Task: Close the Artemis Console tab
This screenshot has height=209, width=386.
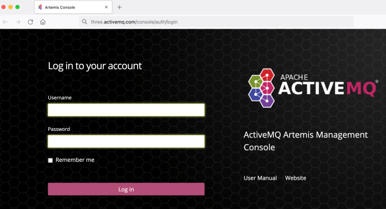Action: [106, 7]
